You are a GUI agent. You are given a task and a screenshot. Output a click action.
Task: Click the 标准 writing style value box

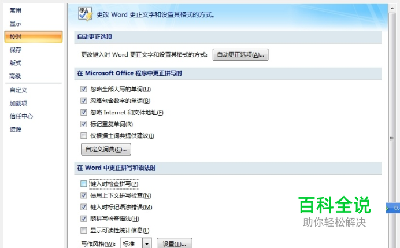tap(132, 243)
